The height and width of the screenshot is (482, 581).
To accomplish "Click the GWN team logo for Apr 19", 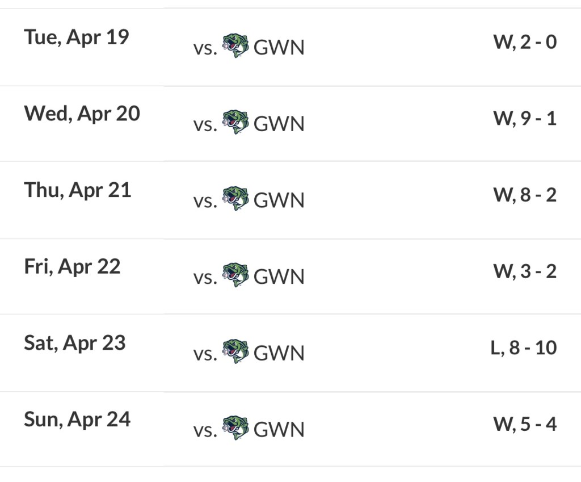I will 235,45.
